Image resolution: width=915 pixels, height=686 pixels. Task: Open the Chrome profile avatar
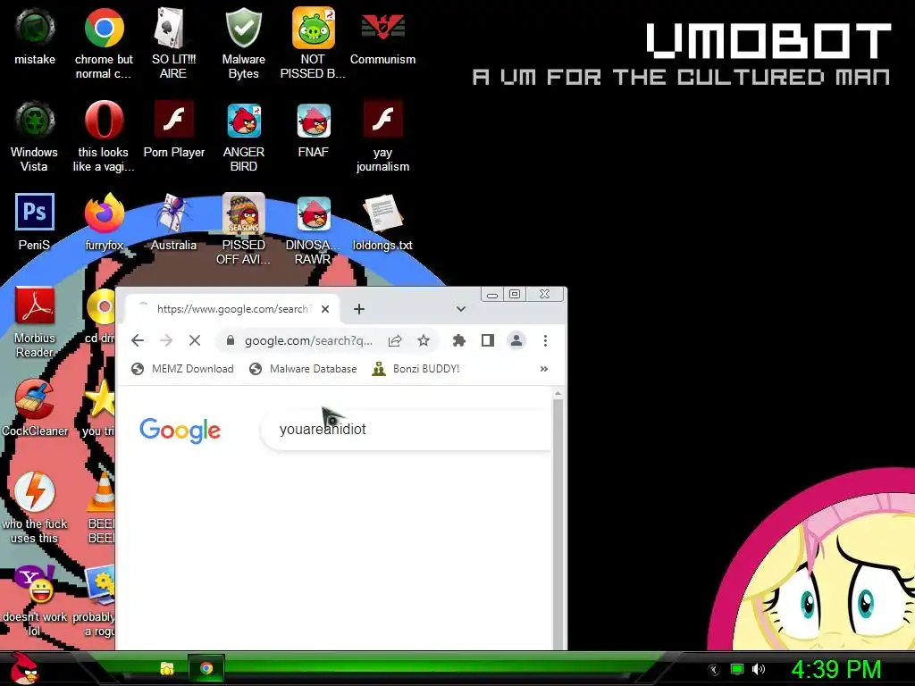pyautogui.click(x=516, y=340)
